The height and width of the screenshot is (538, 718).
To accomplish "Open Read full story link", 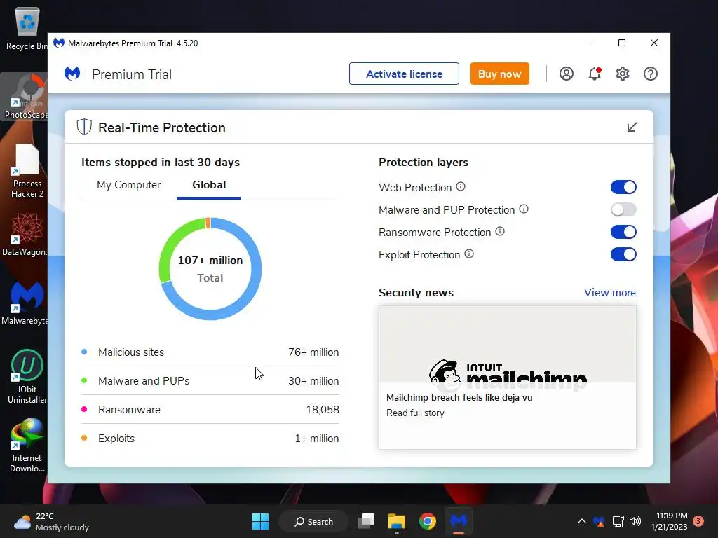I will pyautogui.click(x=415, y=413).
